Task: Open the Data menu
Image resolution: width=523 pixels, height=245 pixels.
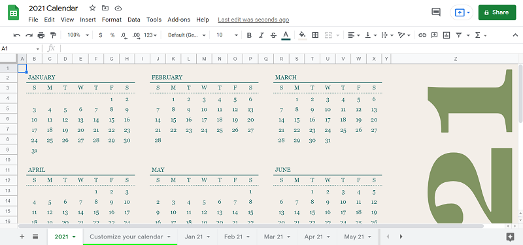Action: 134,20
